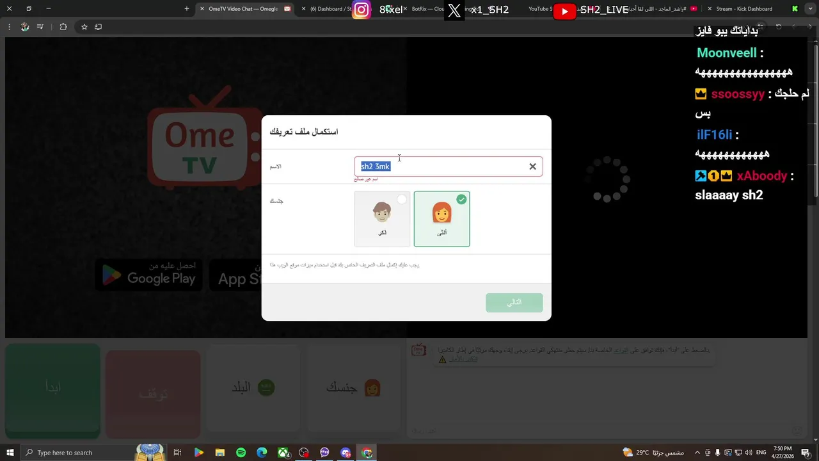This screenshot has width=819, height=461.
Task: Select the male (ذكر) gender option
Action: 382,219
